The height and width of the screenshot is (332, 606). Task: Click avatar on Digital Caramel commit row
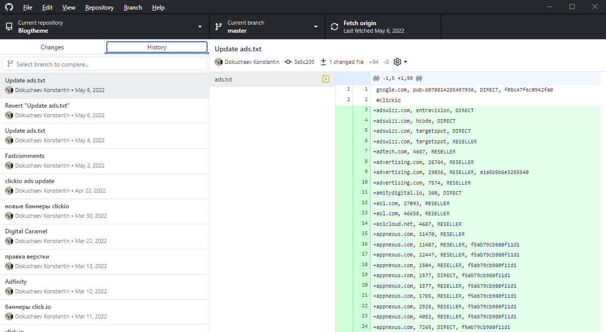pos(9,241)
